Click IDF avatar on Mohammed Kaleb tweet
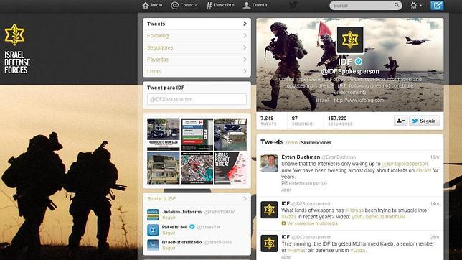462x260 pixels. coord(269,243)
